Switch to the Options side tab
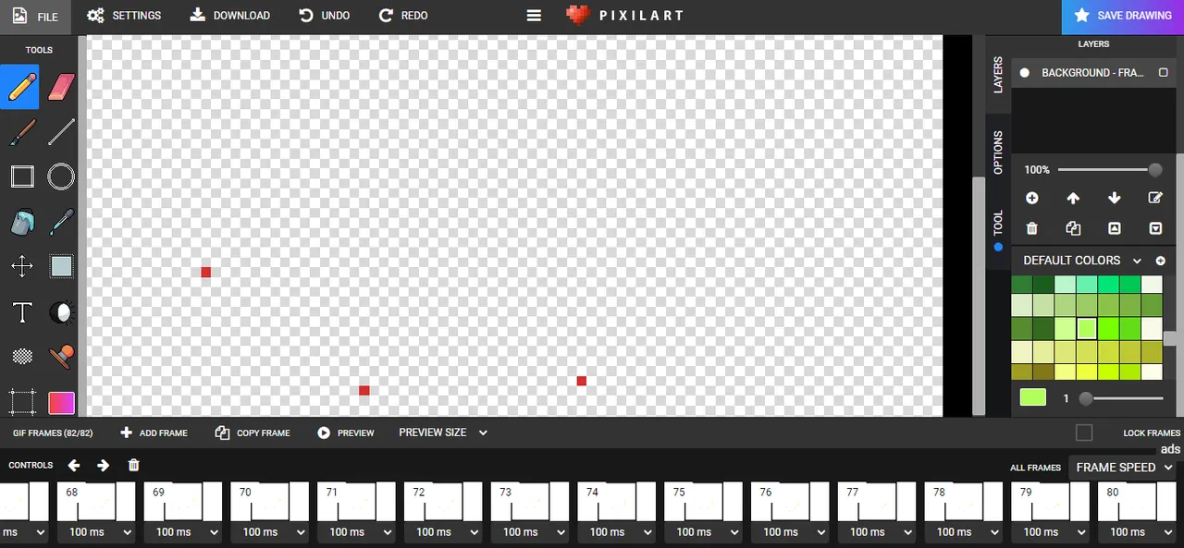The image size is (1184, 548). pyautogui.click(x=998, y=152)
